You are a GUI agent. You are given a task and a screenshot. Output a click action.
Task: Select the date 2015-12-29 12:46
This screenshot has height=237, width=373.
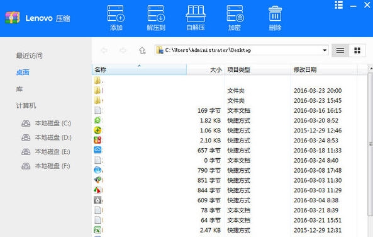pos(318,130)
